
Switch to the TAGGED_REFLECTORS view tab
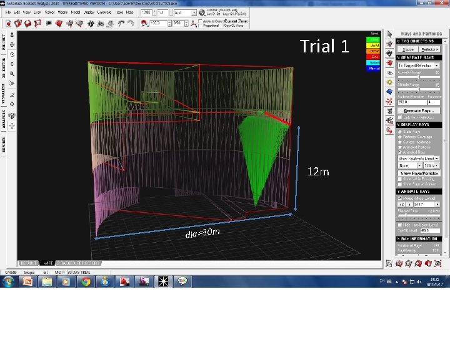[x=77, y=263]
